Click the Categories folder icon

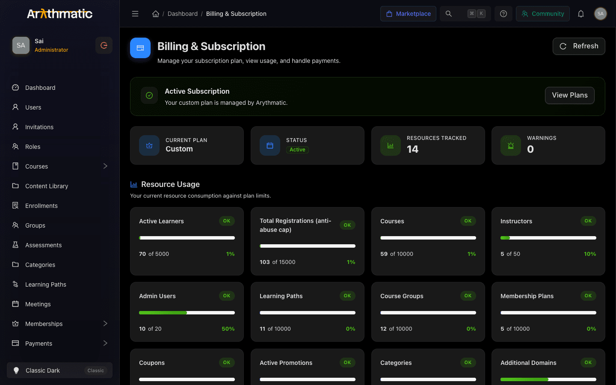[15, 265]
